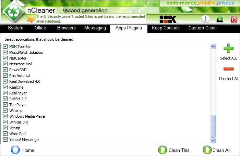Open the Keep Cookies tab

(x=166, y=28)
